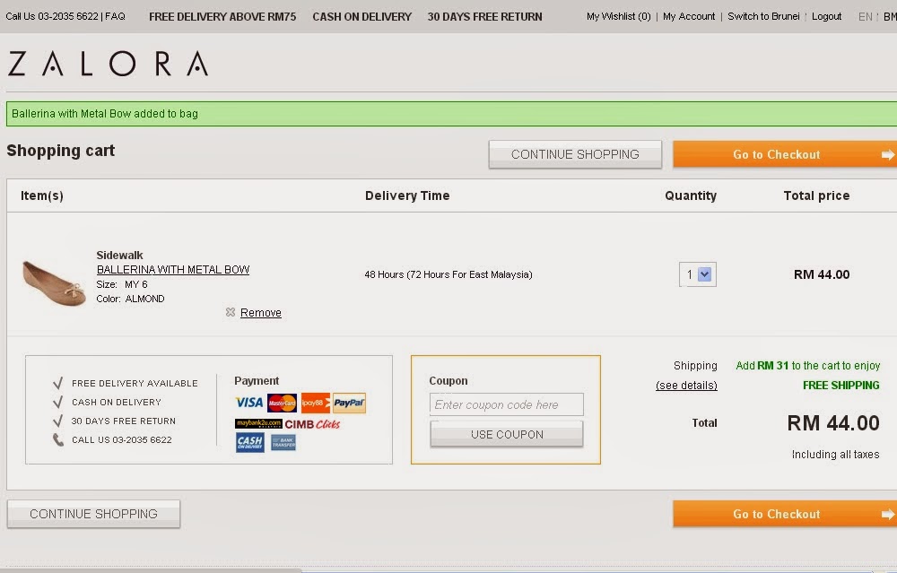Click the coupon code input field
This screenshot has width=897, height=573.
(x=505, y=404)
